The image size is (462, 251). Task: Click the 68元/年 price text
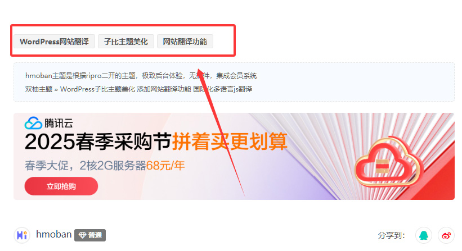point(165,166)
